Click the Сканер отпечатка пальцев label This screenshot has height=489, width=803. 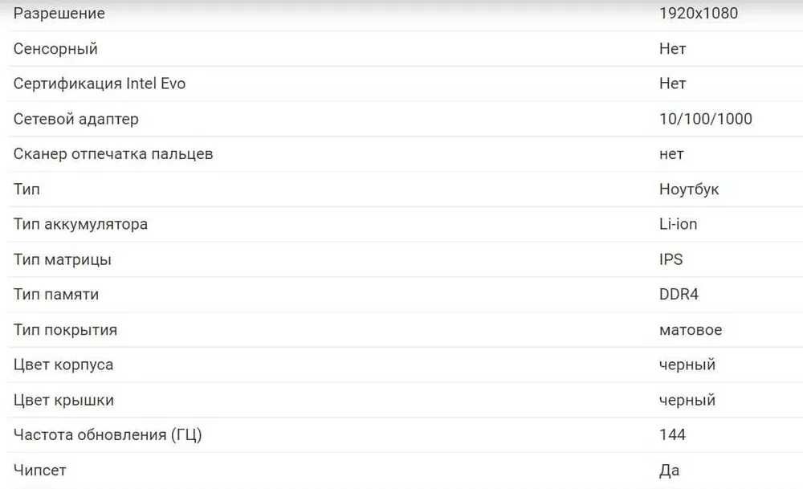point(113,153)
